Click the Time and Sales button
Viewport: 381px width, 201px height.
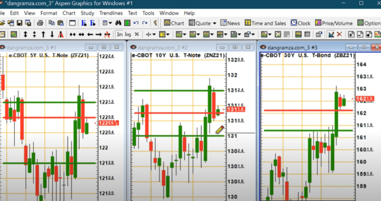tap(266, 23)
